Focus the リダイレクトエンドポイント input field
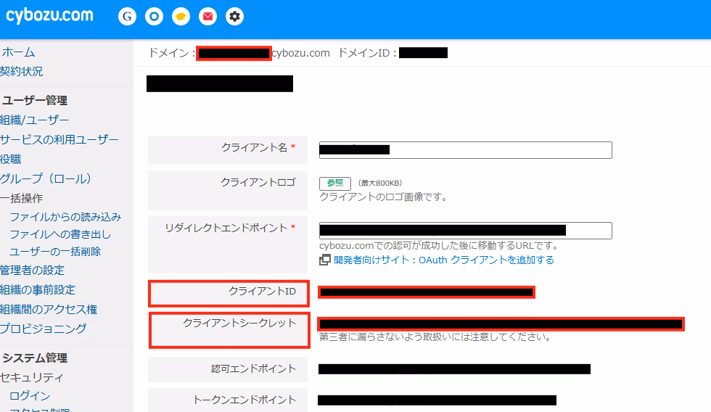 coord(466,231)
